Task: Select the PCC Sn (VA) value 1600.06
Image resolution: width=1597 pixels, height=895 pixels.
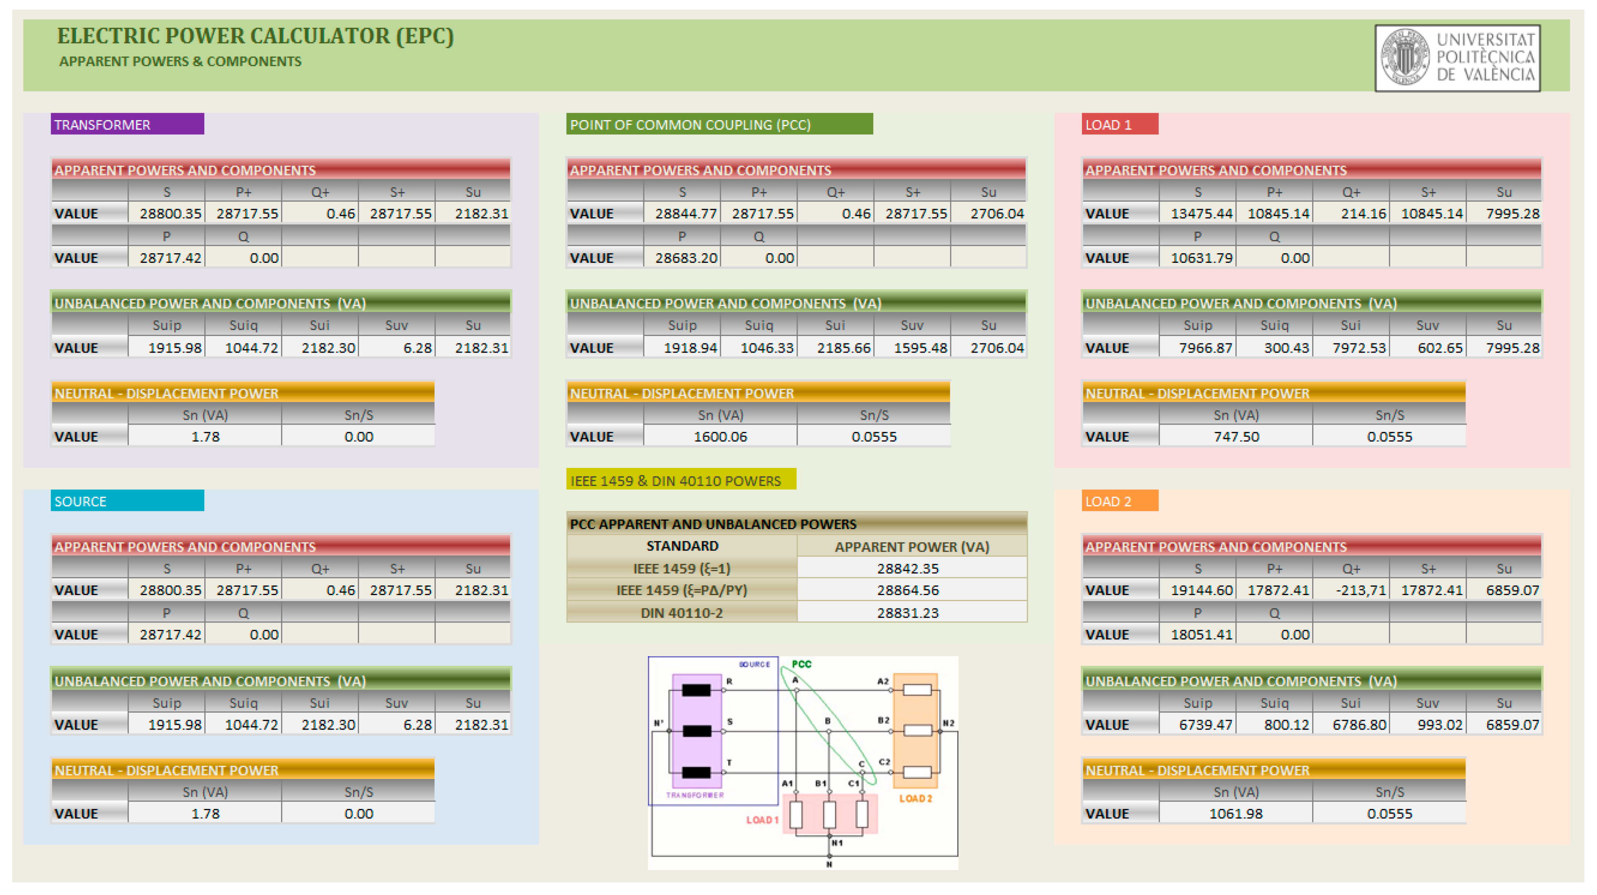Action: [720, 436]
